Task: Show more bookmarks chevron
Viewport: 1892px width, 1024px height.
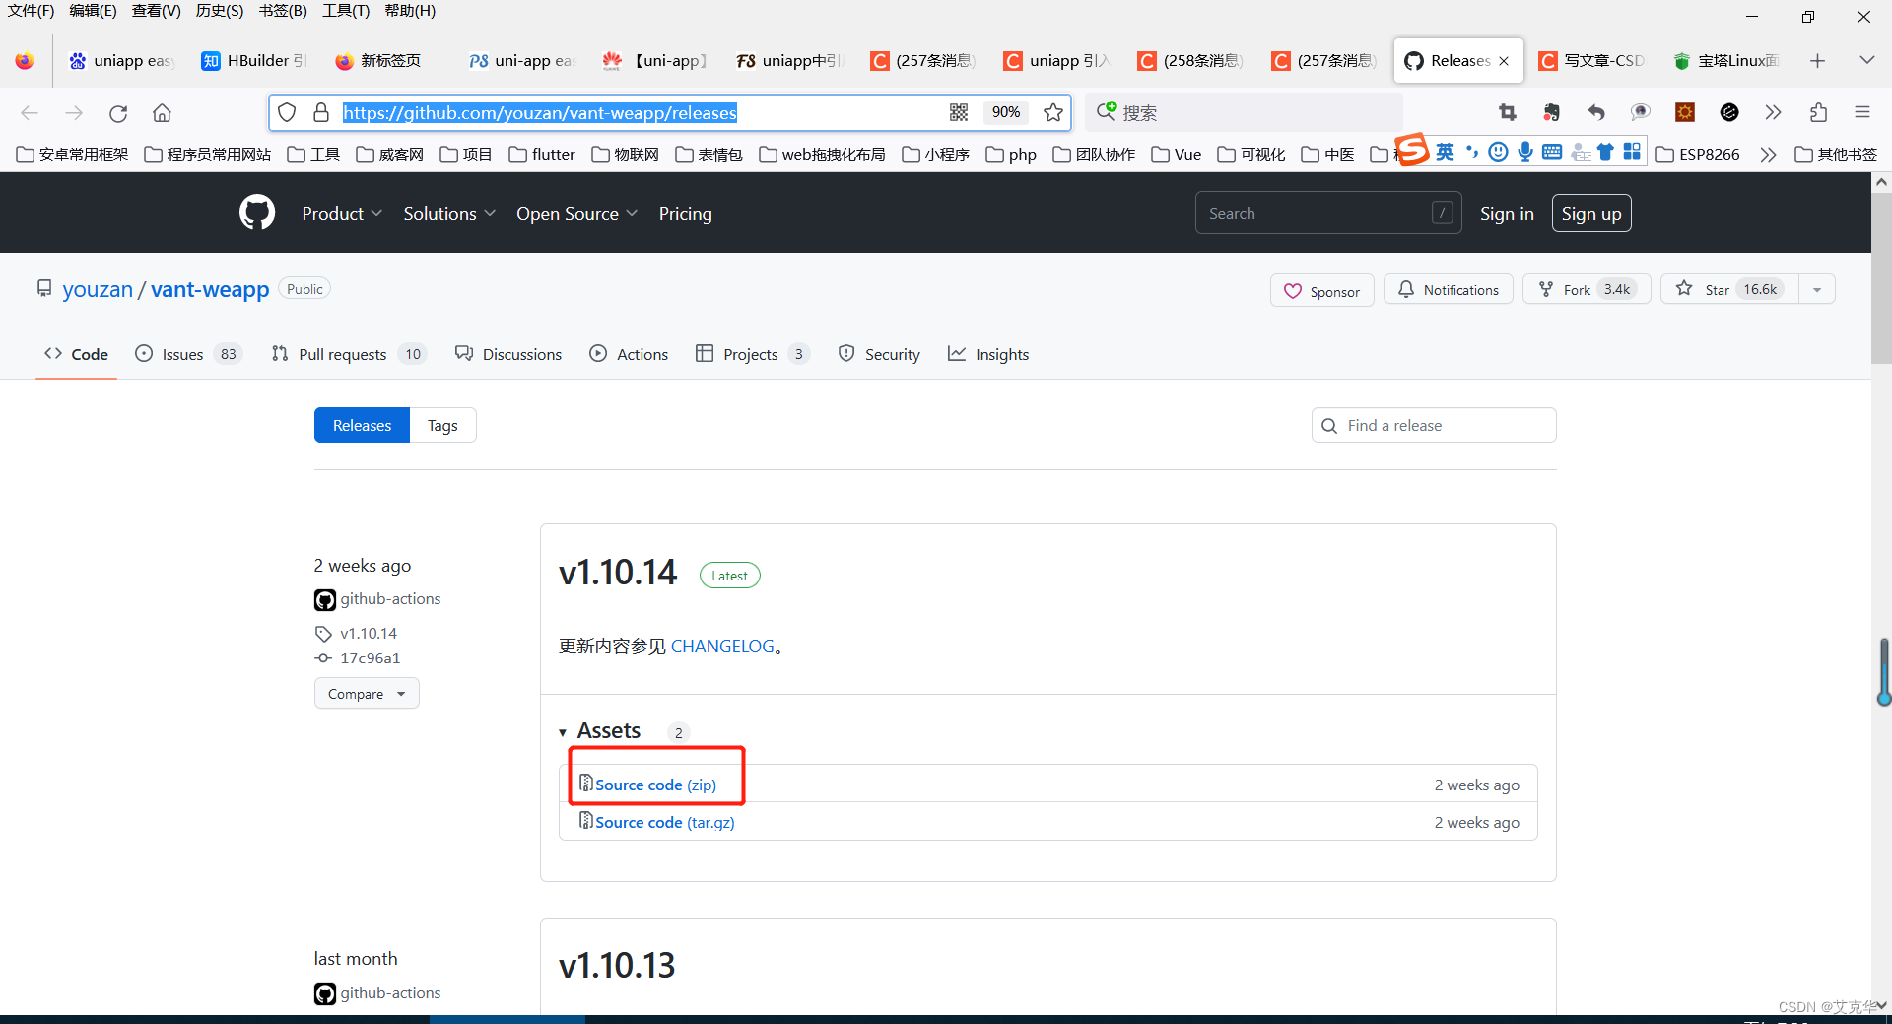Action: [1768, 154]
